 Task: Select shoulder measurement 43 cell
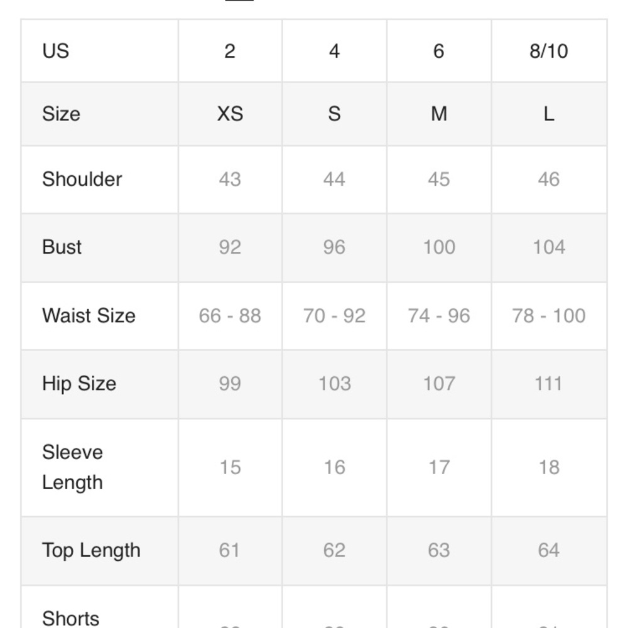pos(230,179)
